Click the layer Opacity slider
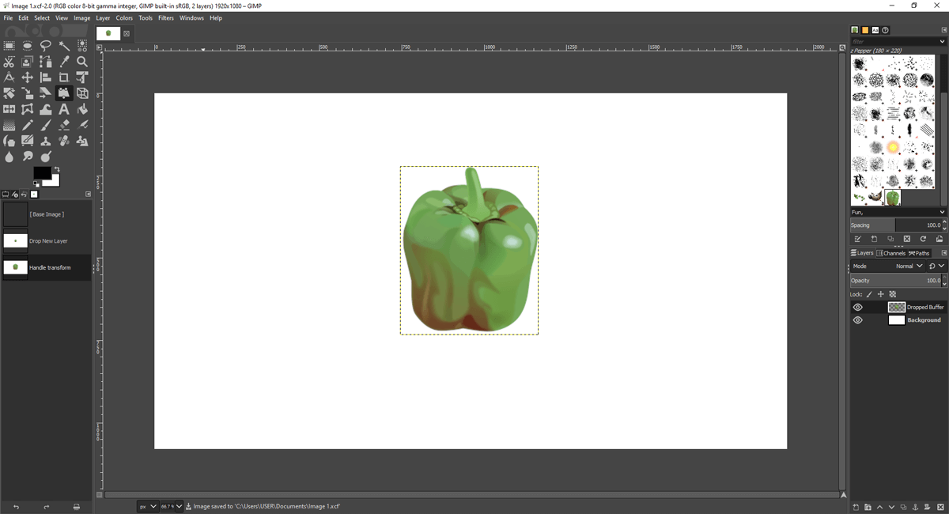The height and width of the screenshot is (514, 949). pyautogui.click(x=894, y=281)
